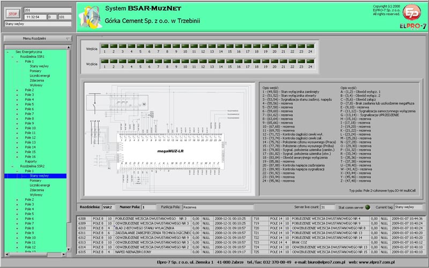
Task: Select Pole 10 under Rozdzielnia SSR1
Action: [x=30, y=128]
